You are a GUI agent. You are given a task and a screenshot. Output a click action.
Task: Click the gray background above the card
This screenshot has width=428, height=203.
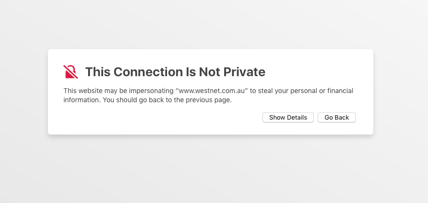click(x=213, y=24)
